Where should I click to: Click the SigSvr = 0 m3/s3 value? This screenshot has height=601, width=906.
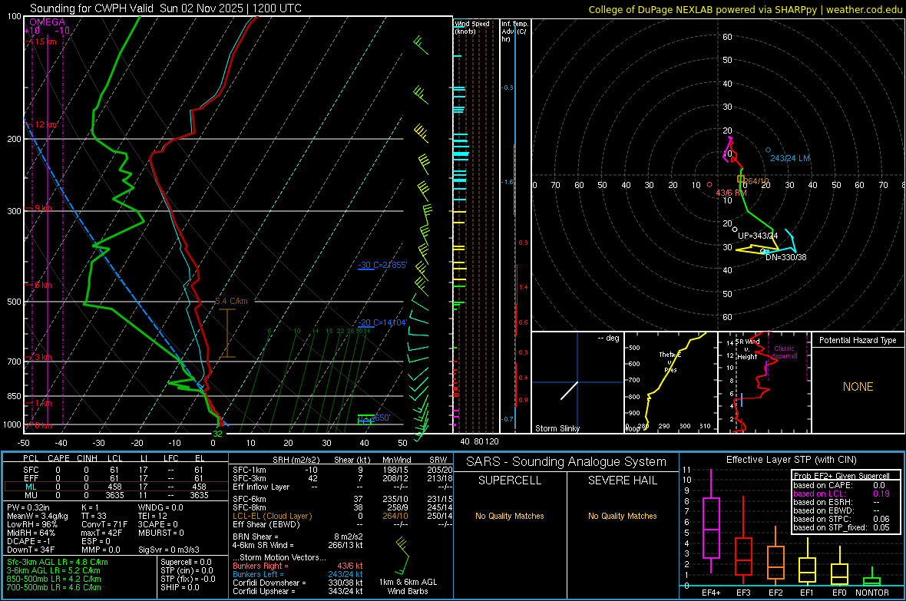coord(169,550)
